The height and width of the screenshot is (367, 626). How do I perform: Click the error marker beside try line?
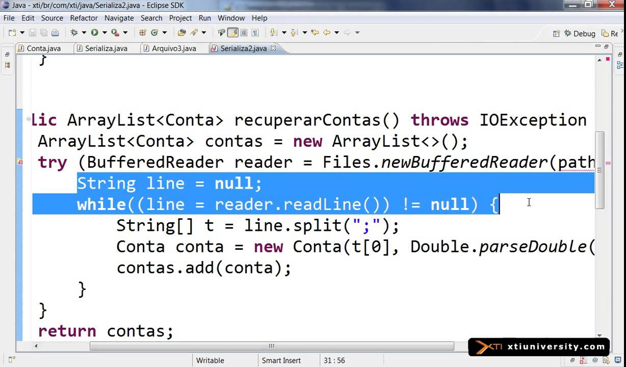pyautogui.click(x=20, y=162)
